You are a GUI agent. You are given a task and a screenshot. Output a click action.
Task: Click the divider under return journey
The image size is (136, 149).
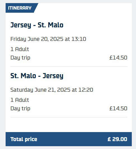coord(69,117)
